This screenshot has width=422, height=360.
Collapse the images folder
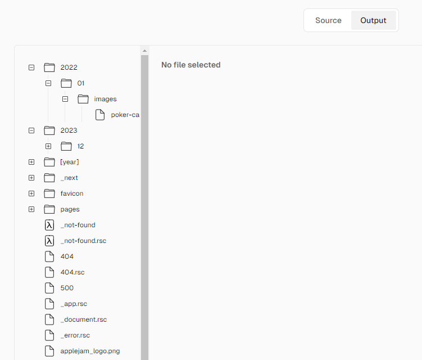coord(65,99)
